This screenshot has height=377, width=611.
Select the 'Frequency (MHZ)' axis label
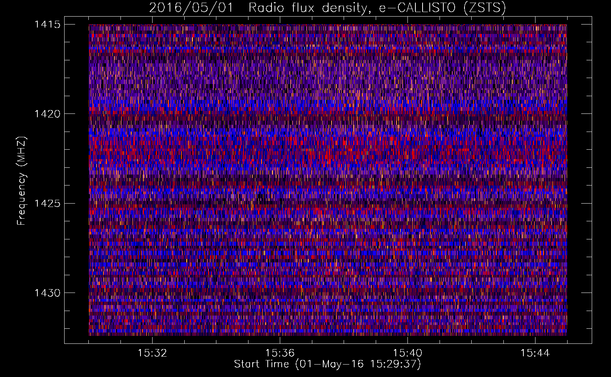point(22,181)
